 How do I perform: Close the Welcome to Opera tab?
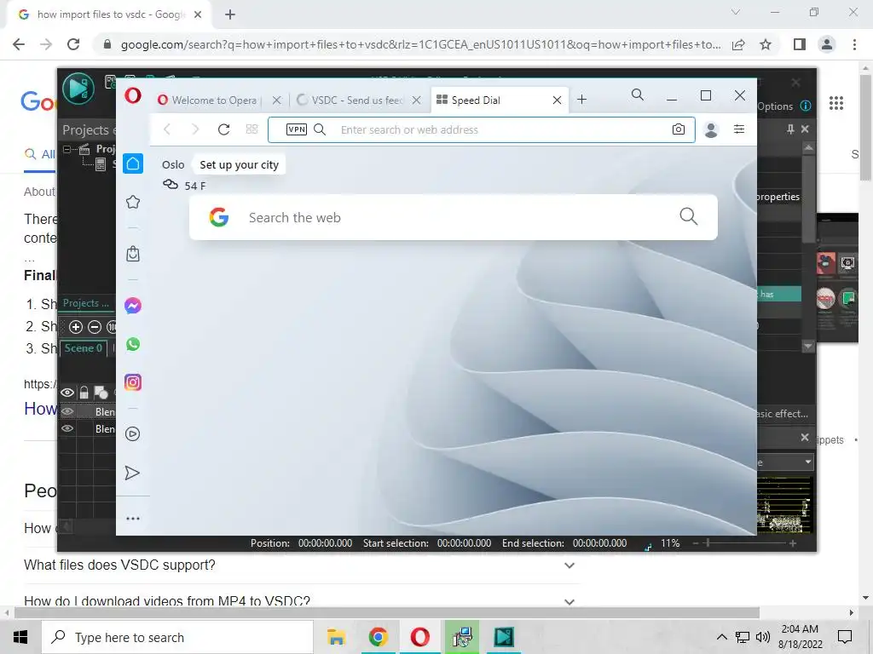[277, 100]
